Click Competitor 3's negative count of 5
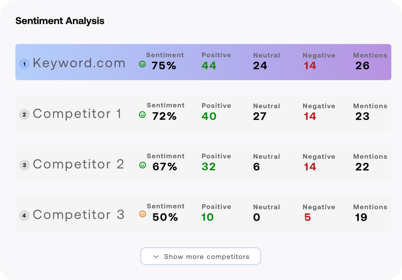This screenshot has height=280, width=402. coord(307,217)
